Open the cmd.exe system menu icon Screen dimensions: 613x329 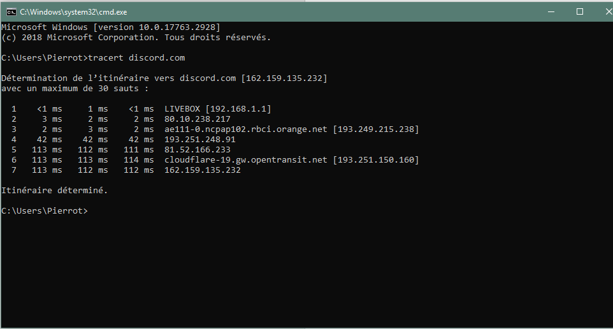click(x=11, y=11)
